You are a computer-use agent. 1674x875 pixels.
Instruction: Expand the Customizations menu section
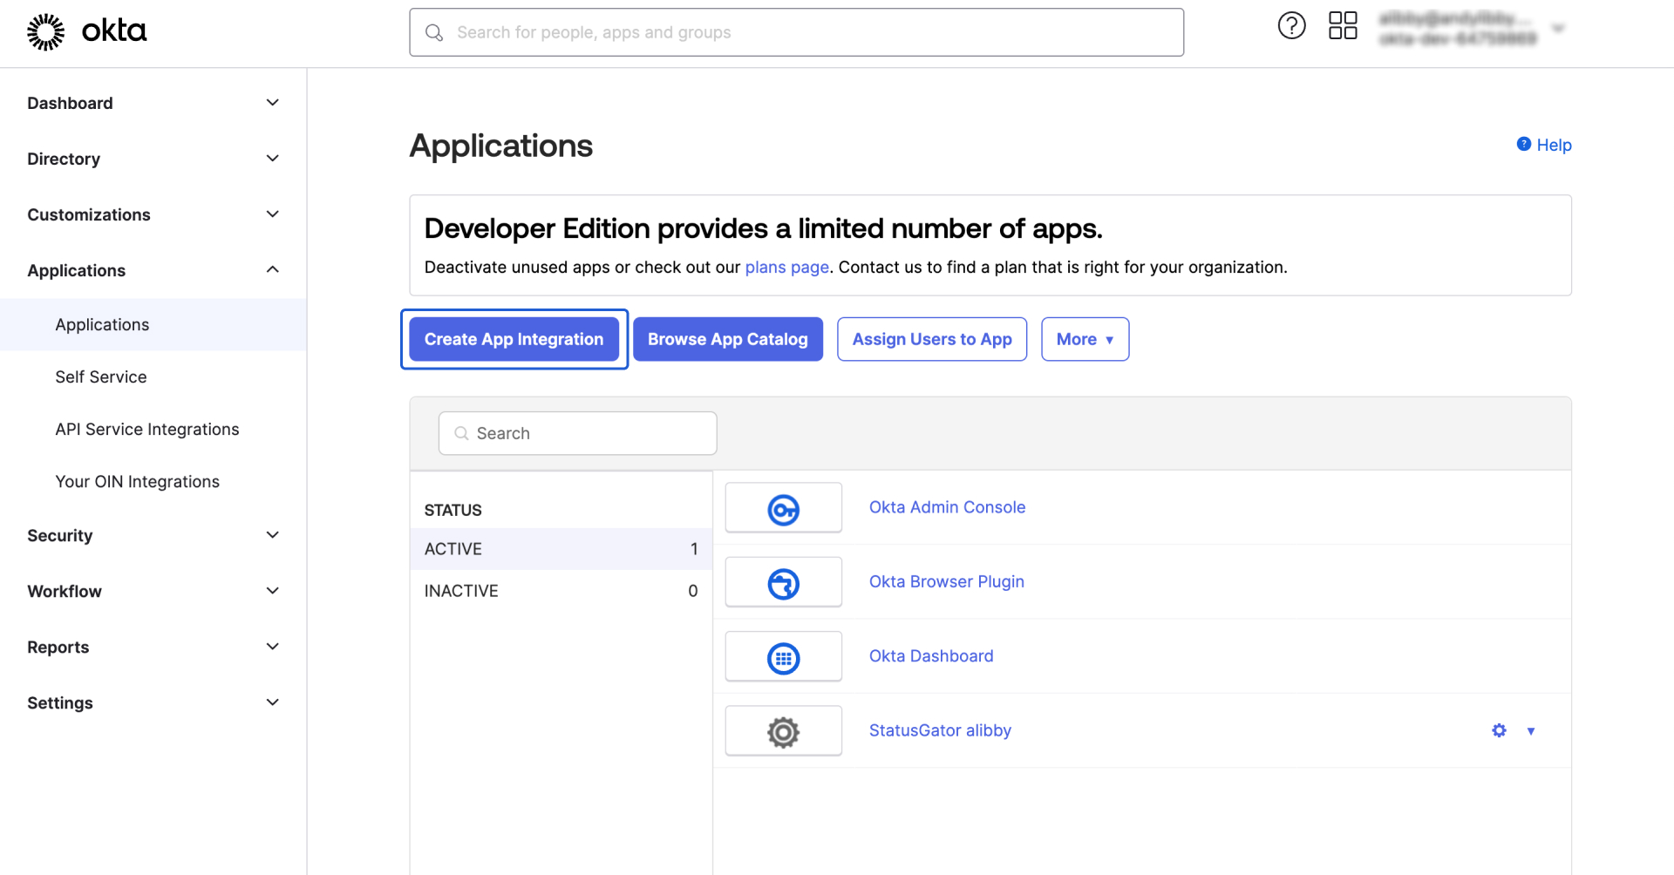click(x=272, y=214)
